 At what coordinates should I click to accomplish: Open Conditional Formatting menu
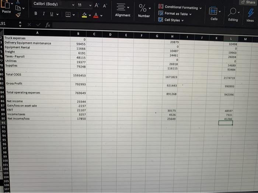[180, 7]
